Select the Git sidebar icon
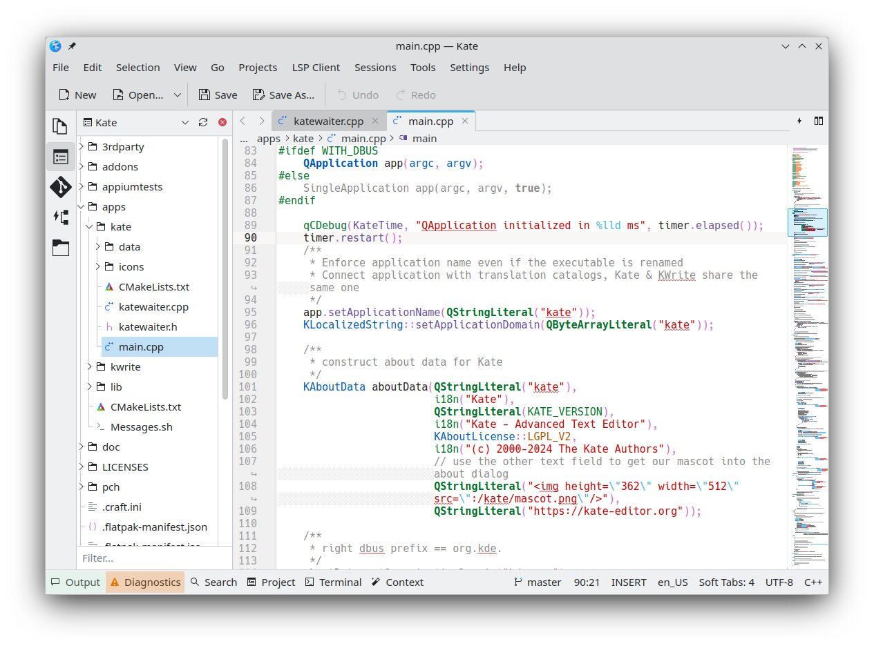This screenshot has height=648, width=874. pos(61,187)
